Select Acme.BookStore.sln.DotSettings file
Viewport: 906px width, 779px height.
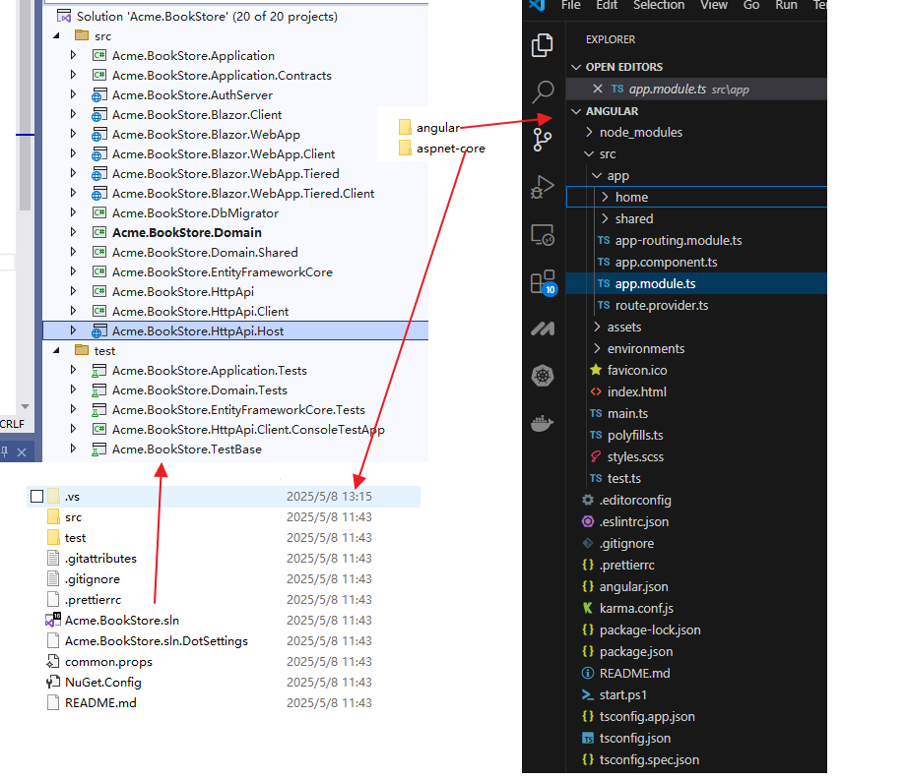(x=156, y=641)
